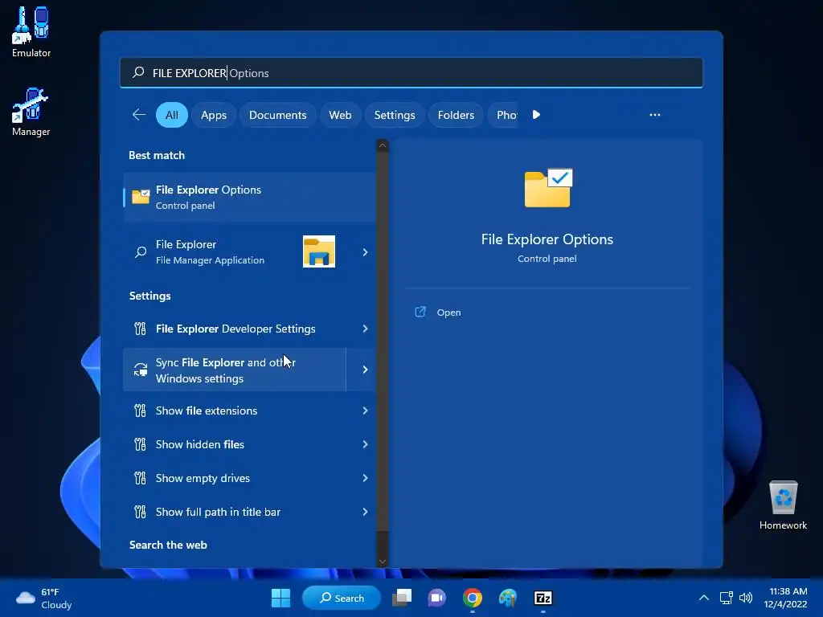Expand Show full path in title bar chevron
The height and width of the screenshot is (617, 823).
[x=365, y=512]
